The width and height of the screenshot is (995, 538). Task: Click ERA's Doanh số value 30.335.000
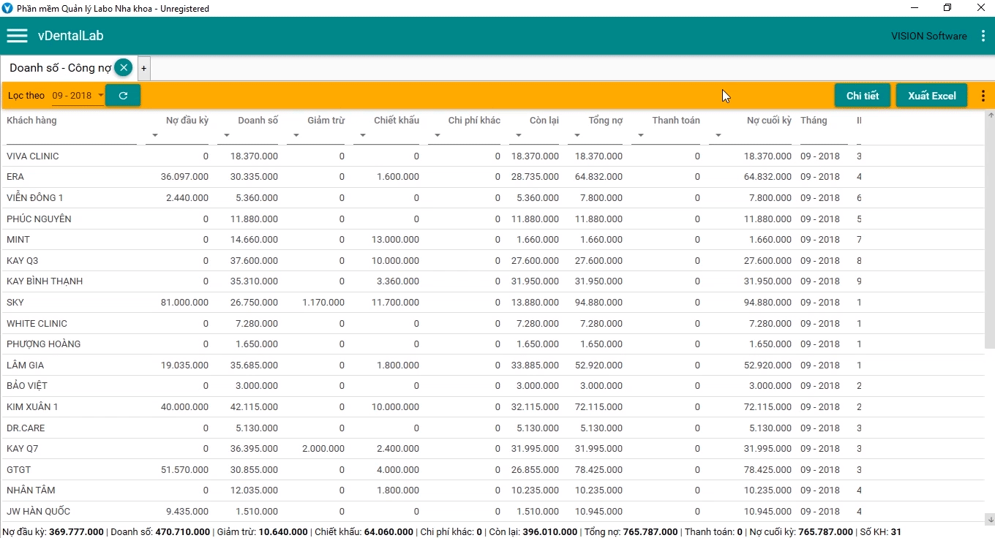pos(254,177)
